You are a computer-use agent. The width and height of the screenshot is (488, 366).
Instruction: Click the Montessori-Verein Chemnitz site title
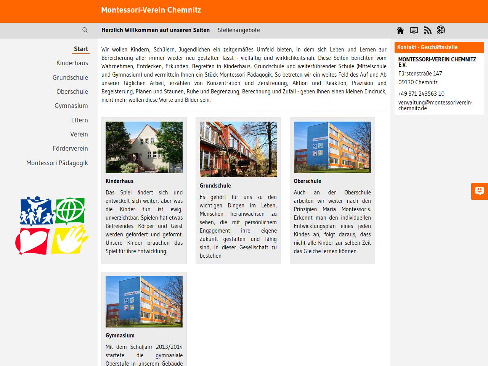[151, 10]
